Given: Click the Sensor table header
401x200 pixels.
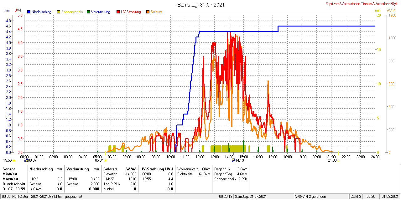Looking at the screenshot, I should click(x=8, y=169).
